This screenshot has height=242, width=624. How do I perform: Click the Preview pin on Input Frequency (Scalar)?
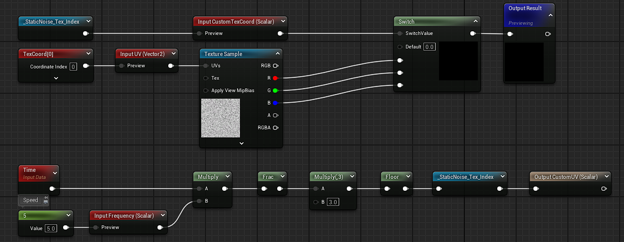(96, 227)
